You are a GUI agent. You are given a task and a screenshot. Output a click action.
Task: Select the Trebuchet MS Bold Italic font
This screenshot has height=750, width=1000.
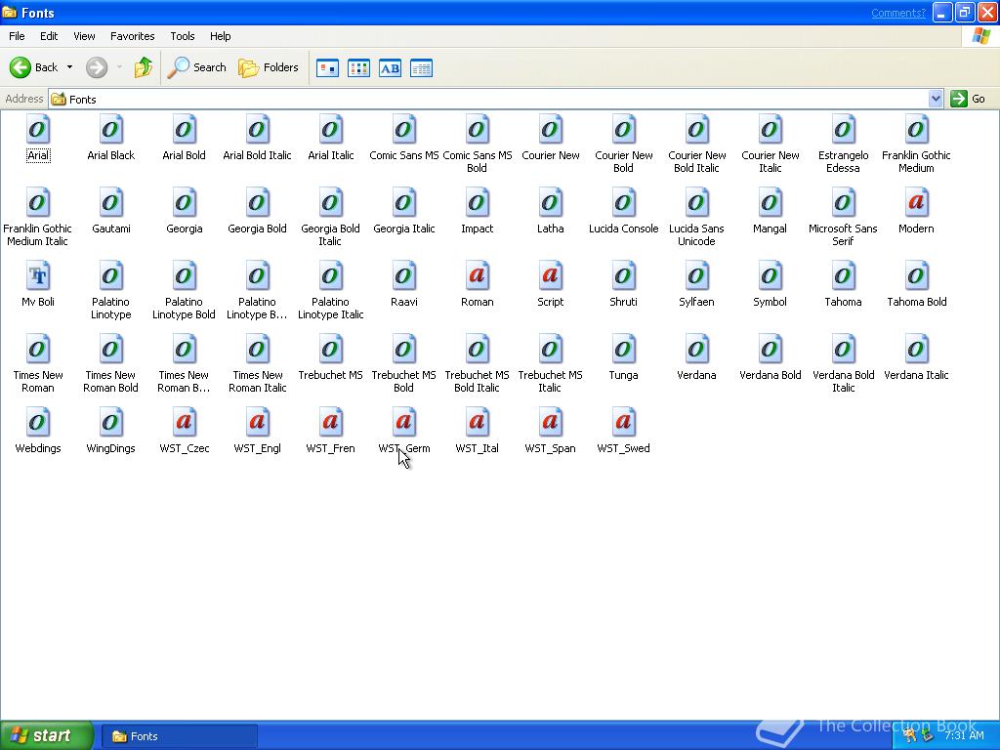pos(477,350)
